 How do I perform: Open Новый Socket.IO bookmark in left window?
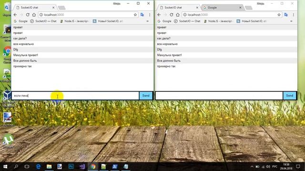[108, 21]
